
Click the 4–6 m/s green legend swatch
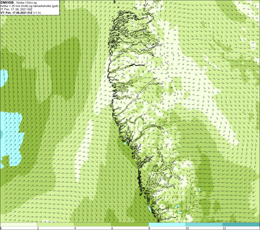tap(93, 224)
